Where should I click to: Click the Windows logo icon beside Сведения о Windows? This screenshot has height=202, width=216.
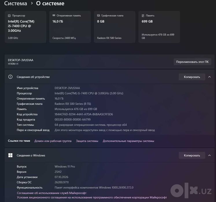point(10,155)
